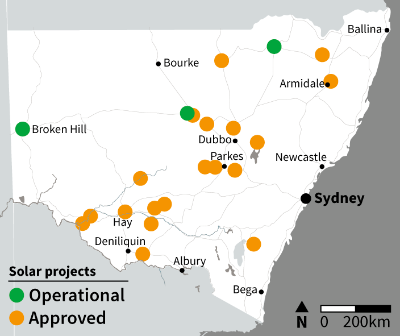Select the orange marker touching Parkes dot's left
The image size is (400, 336).
pos(215,167)
